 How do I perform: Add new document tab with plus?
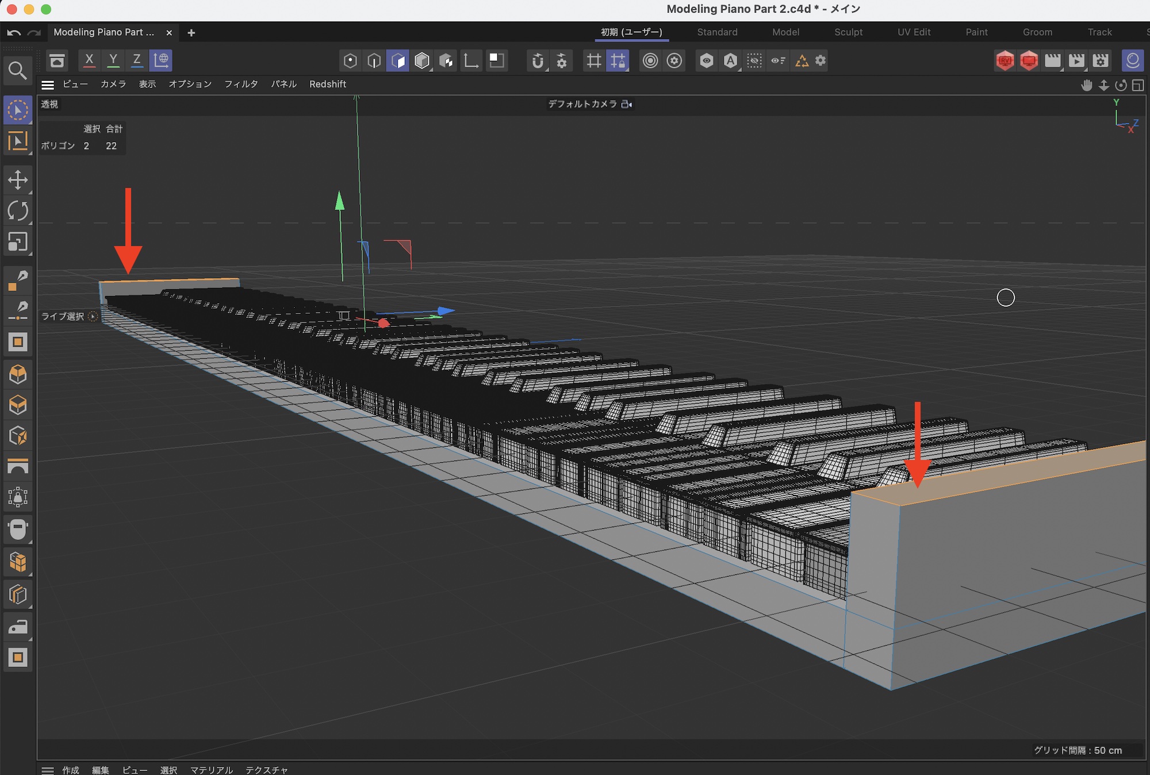[191, 33]
